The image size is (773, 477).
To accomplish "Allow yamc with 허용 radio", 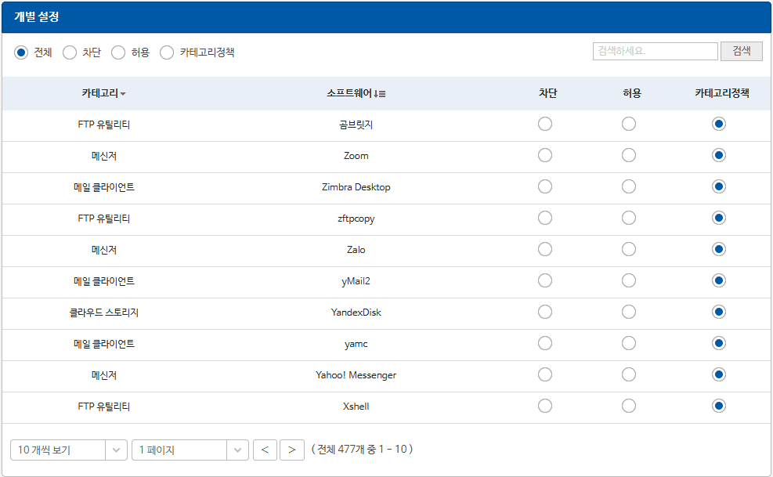I will 629,343.
